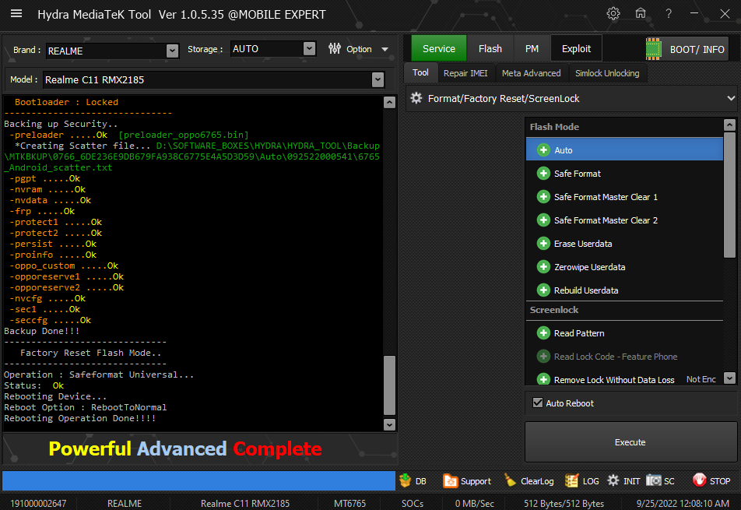
Task: Expand the Option dropdown arrow
Action: [385, 49]
